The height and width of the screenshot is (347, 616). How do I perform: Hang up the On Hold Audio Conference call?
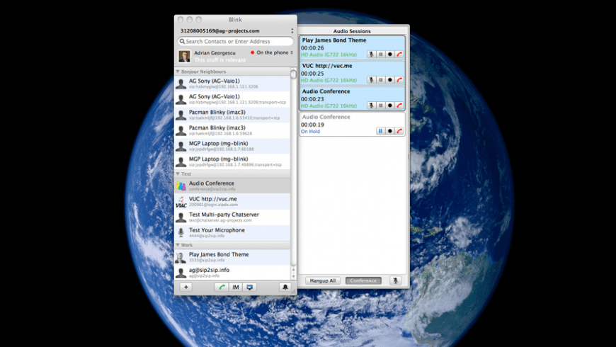(399, 131)
